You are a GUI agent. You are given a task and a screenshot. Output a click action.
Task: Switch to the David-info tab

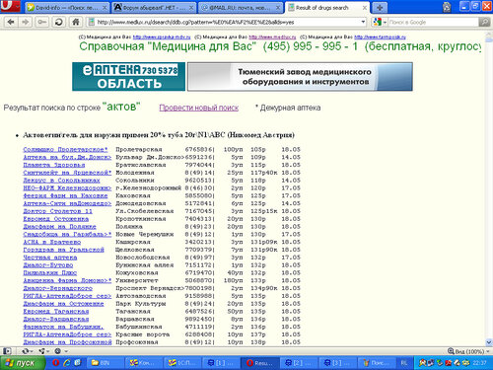pos(67,8)
